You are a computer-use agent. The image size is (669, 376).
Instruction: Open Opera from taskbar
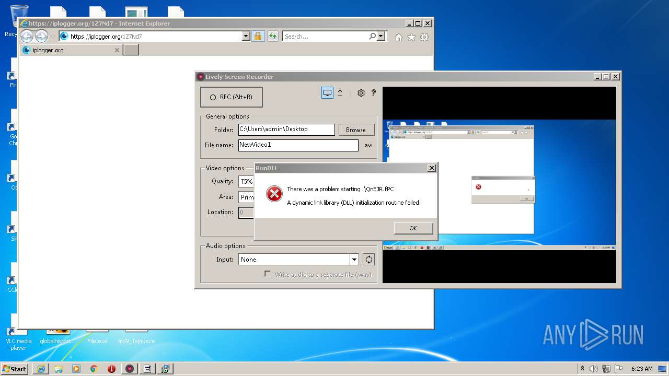pos(111,369)
